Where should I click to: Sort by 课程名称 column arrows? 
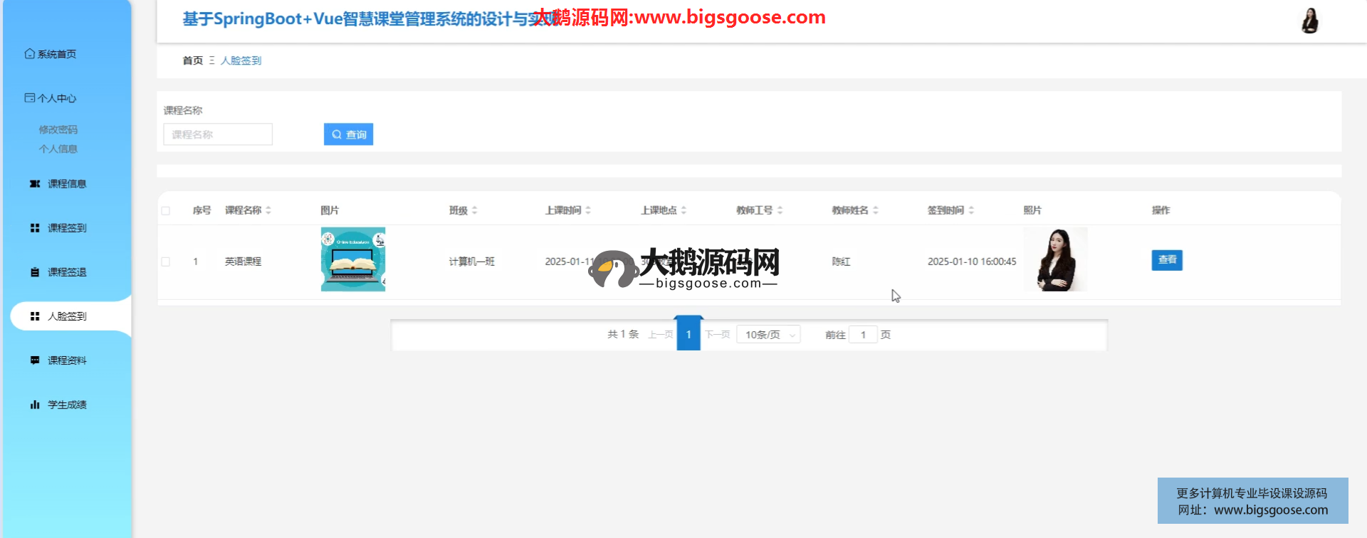(x=268, y=210)
